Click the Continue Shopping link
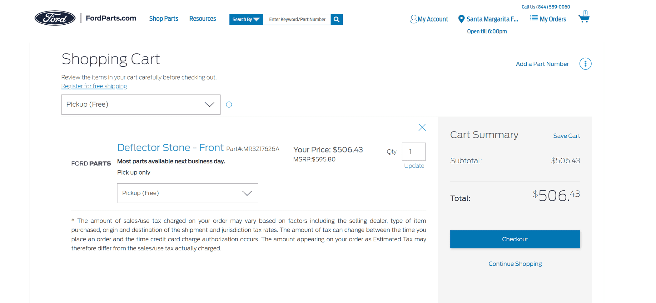This screenshot has width=656, height=303. 515,264
